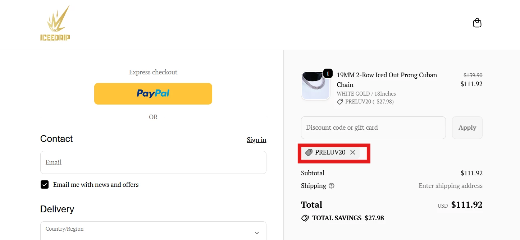520x240 pixels.
Task: Click the Enter shipping address text
Action: tap(450, 186)
